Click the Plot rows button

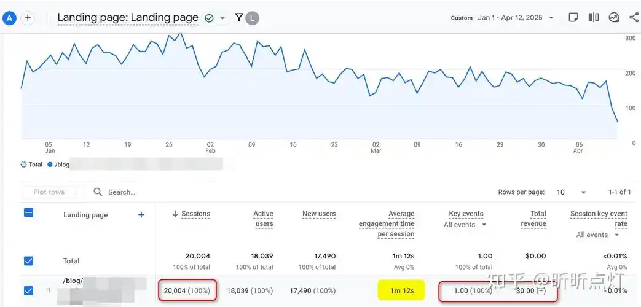click(x=49, y=192)
